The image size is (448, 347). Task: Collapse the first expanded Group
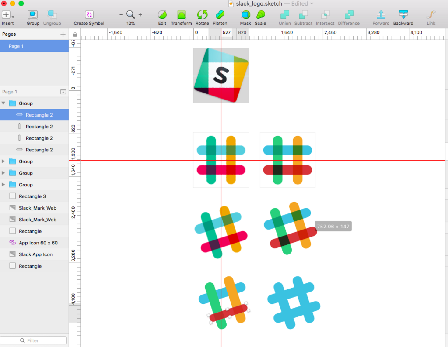(x=3, y=103)
